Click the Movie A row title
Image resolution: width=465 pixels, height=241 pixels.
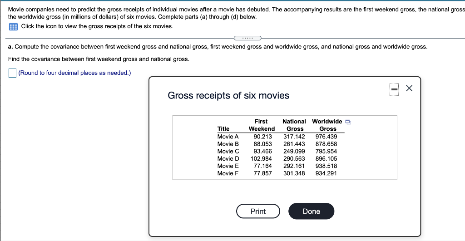pyautogui.click(x=228, y=137)
